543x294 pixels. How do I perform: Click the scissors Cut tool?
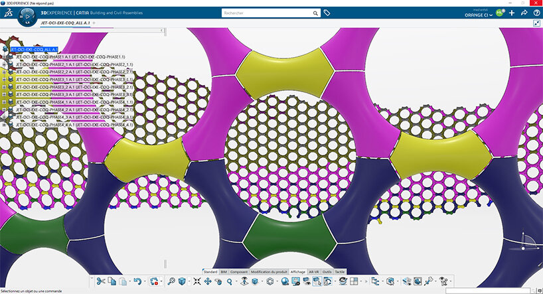tap(101, 281)
